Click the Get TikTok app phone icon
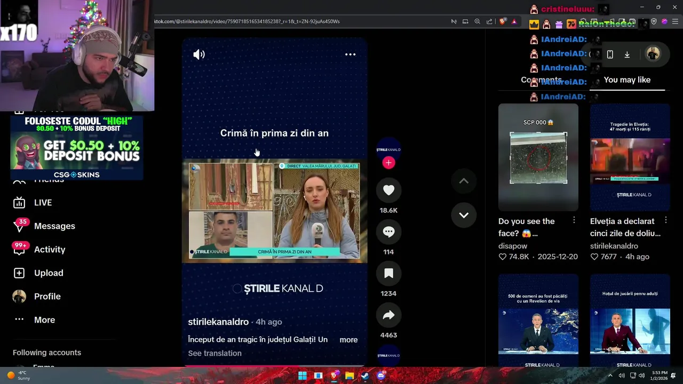The height and width of the screenshot is (384, 683). point(610,54)
